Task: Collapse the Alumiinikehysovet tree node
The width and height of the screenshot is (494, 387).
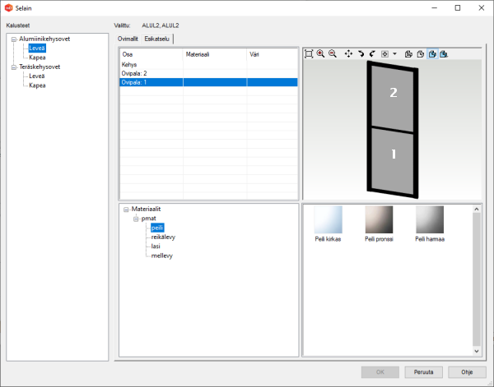Action: 14,39
